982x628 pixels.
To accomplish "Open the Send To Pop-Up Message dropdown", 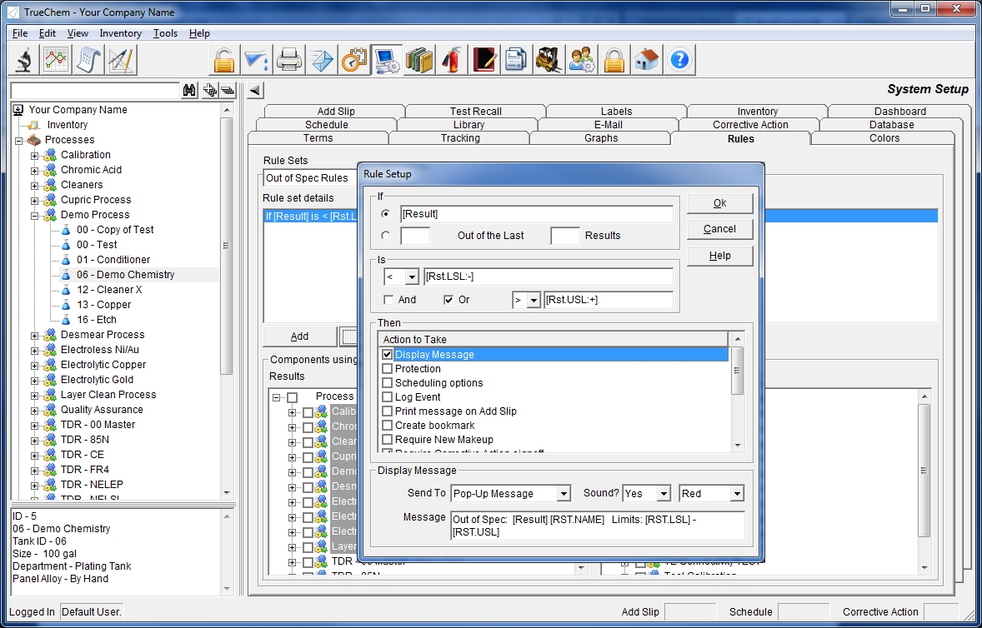I will point(564,494).
